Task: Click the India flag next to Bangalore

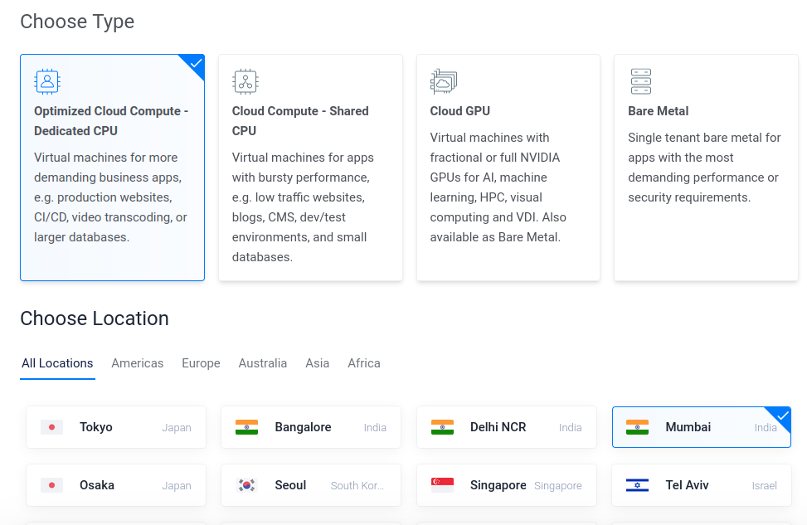Action: 246,427
